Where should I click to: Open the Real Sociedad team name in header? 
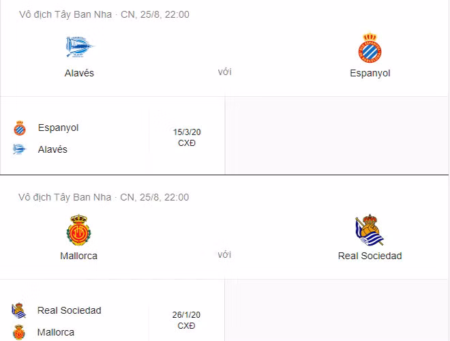point(370,256)
